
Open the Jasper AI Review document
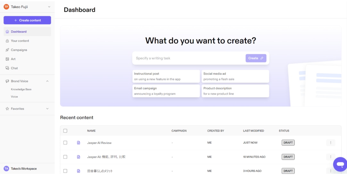tap(99, 143)
